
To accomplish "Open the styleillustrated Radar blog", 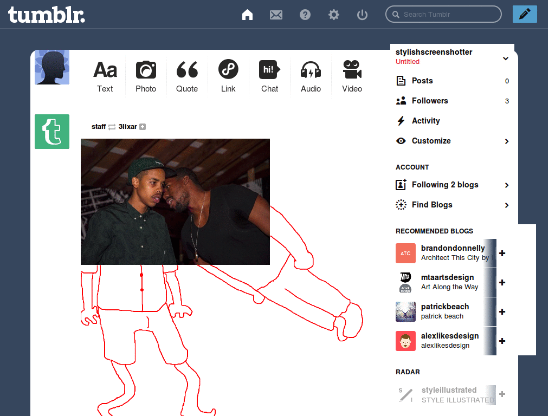I will (x=449, y=390).
